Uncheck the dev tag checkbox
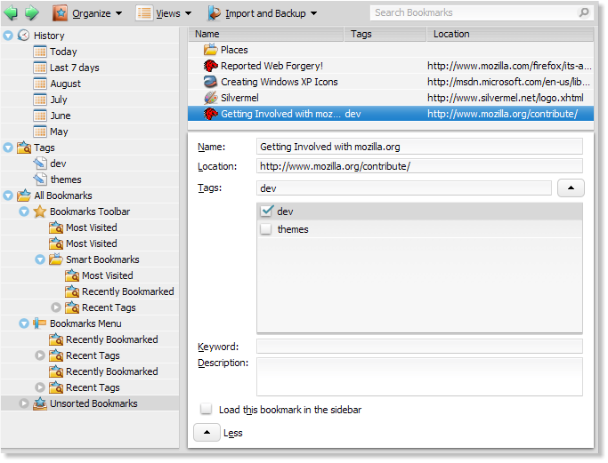The height and width of the screenshot is (463, 608). [x=266, y=211]
